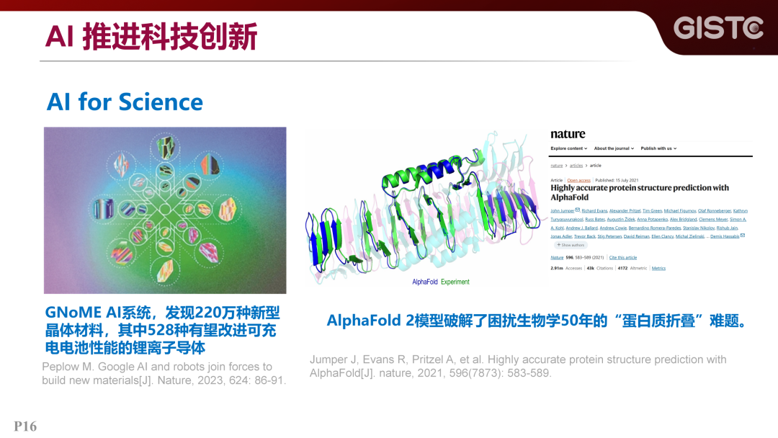Viewport: 778px width, 438px height.
Task: Click the mail icon beside John Jumper
Action: pos(578,210)
